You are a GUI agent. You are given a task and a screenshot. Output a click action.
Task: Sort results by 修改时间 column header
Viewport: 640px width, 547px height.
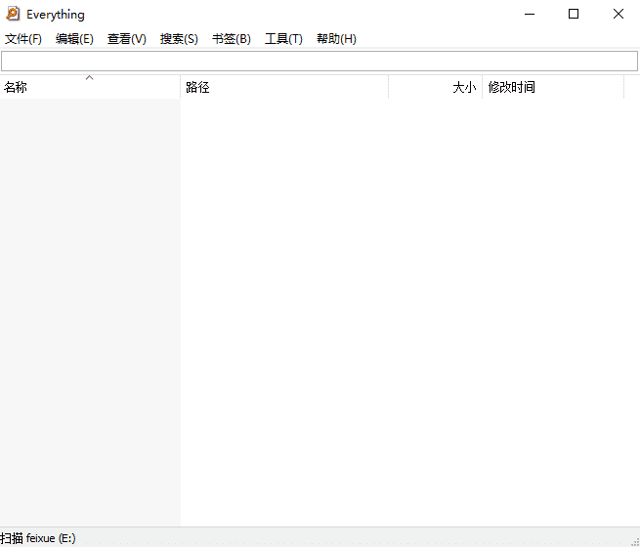553,87
